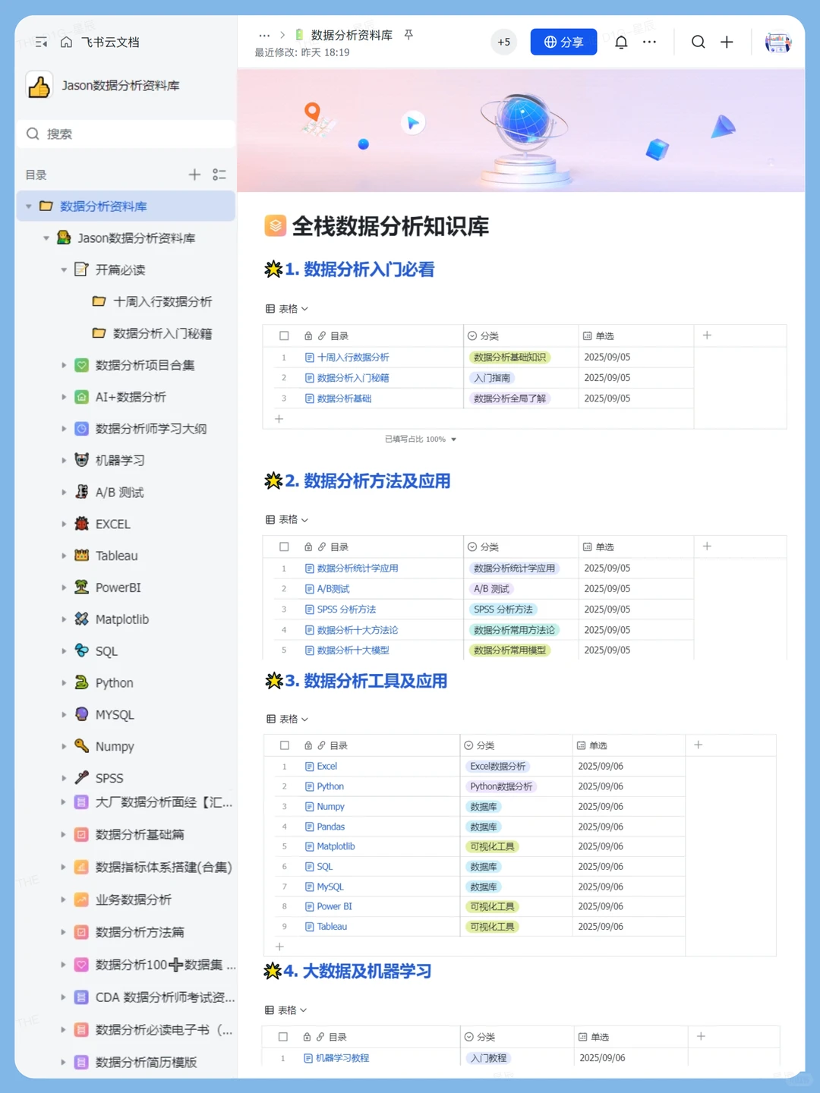Click the Numpy magnifier icon in the sidebar
This screenshot has width=820, height=1093.
point(82,746)
